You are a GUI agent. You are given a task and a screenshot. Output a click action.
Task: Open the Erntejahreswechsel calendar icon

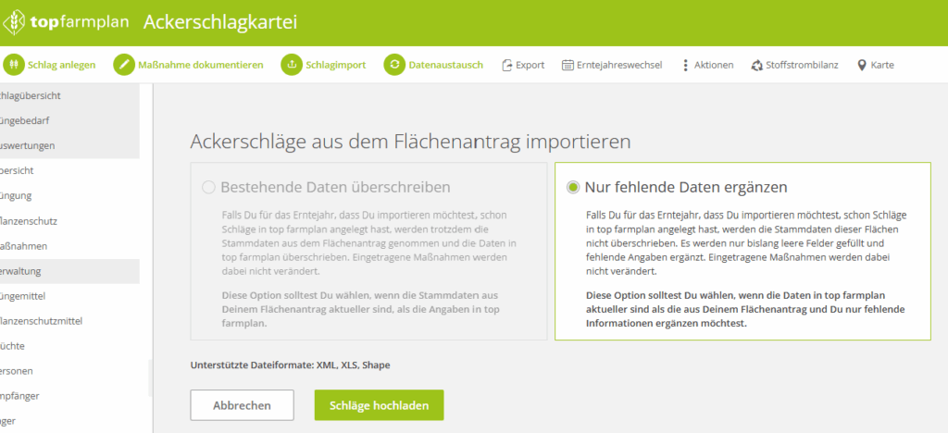pos(567,65)
